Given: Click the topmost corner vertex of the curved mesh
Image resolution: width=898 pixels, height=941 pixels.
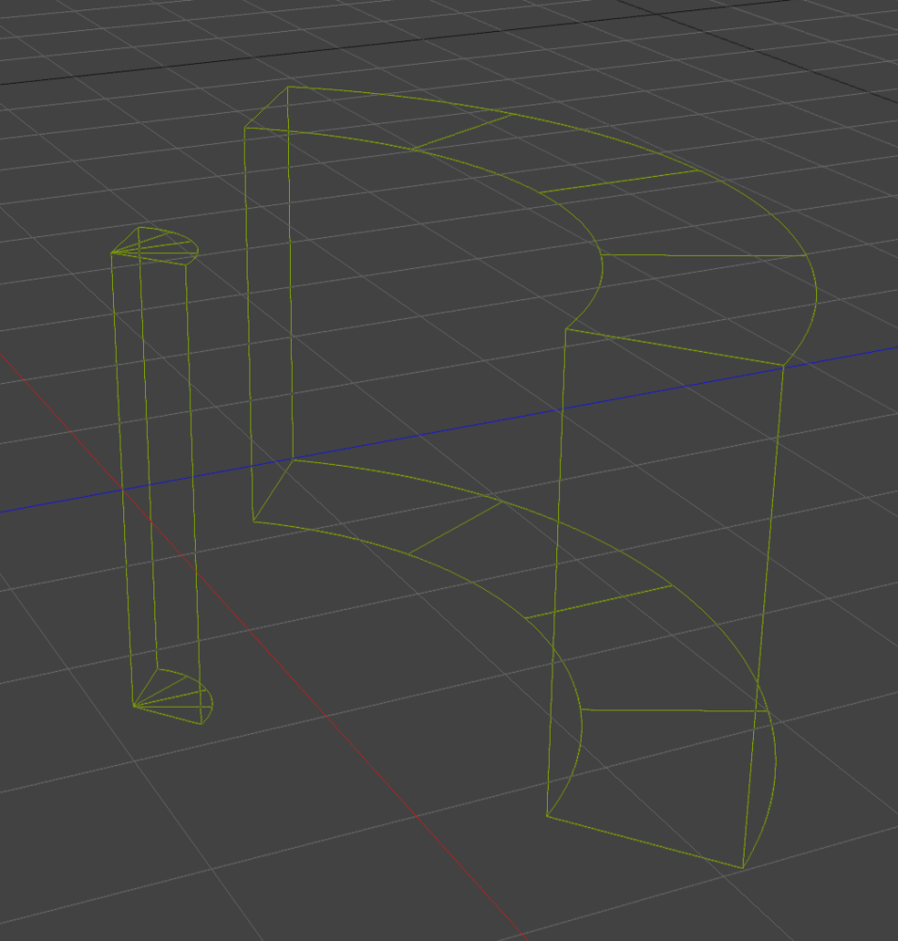Looking at the screenshot, I should 285,87.
